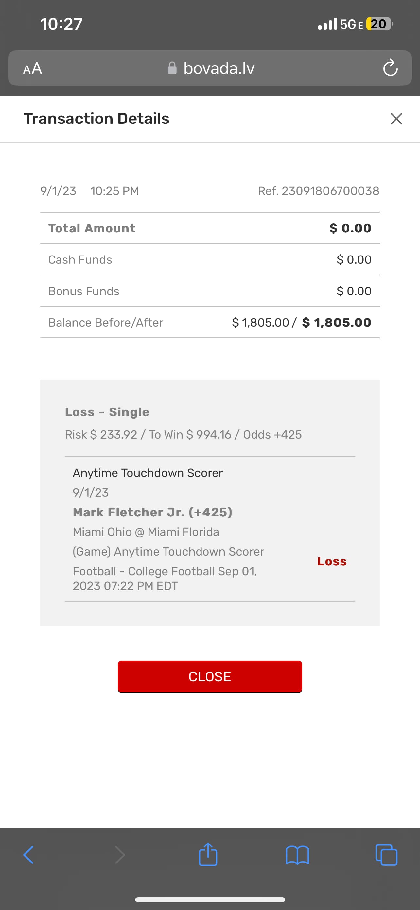Screen dimensions: 420x910
Task: Tap the Safari reload page icon
Action: 390,68
